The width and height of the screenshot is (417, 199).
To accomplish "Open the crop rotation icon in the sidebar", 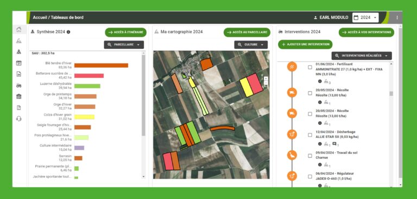I will coord(18,52).
